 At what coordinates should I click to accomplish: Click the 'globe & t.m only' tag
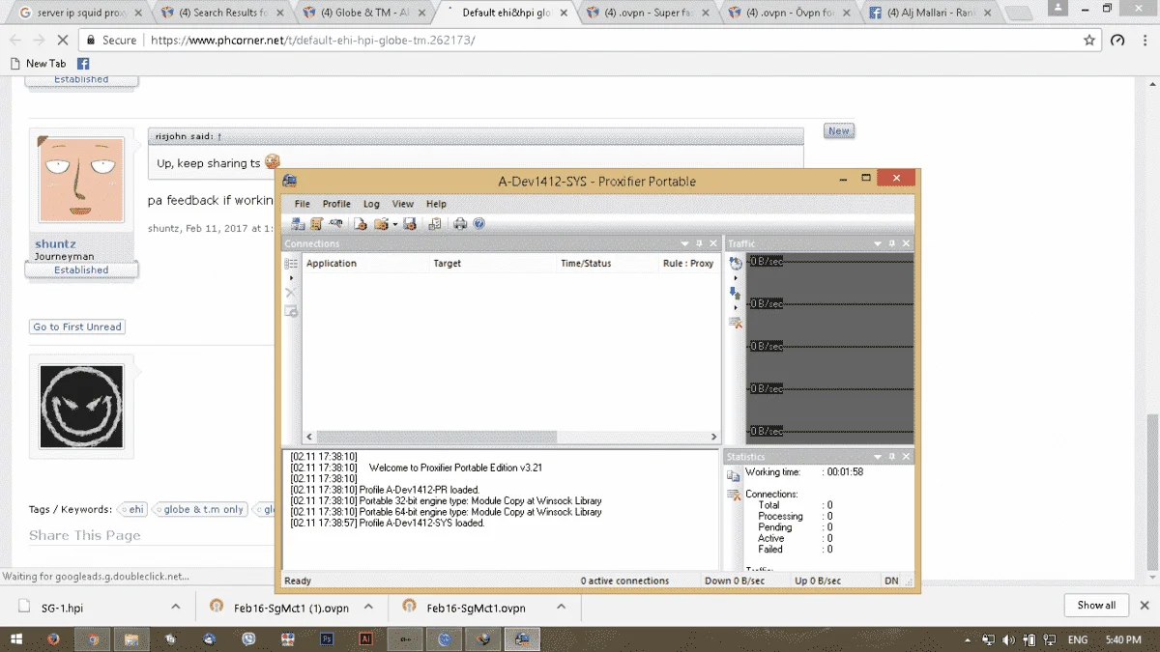pos(202,509)
